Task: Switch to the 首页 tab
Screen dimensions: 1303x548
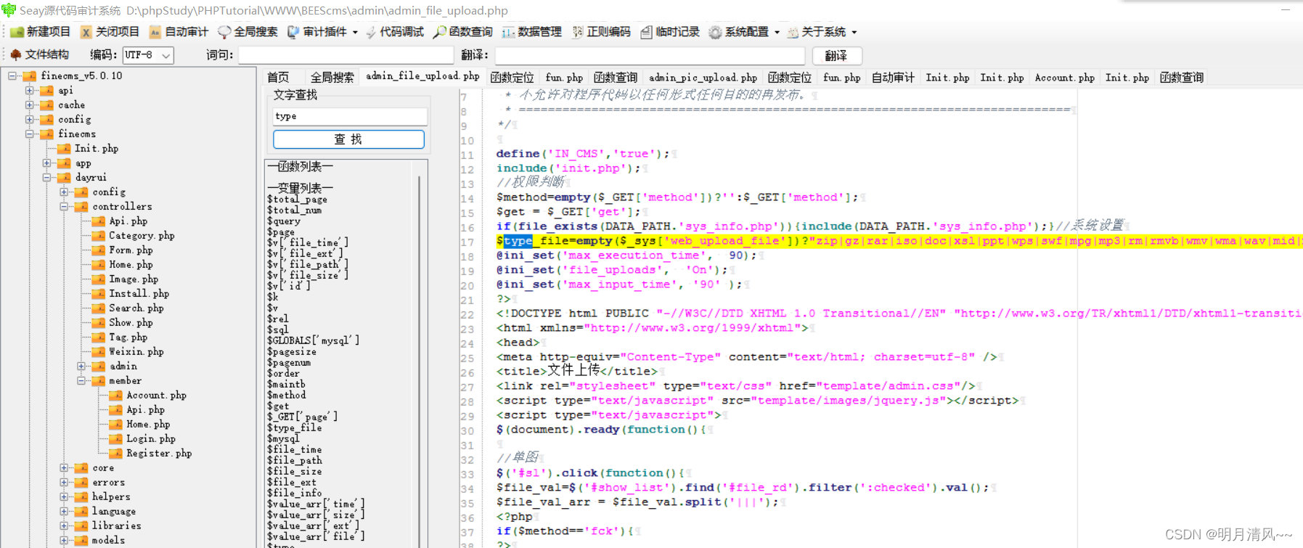Action: (x=278, y=77)
